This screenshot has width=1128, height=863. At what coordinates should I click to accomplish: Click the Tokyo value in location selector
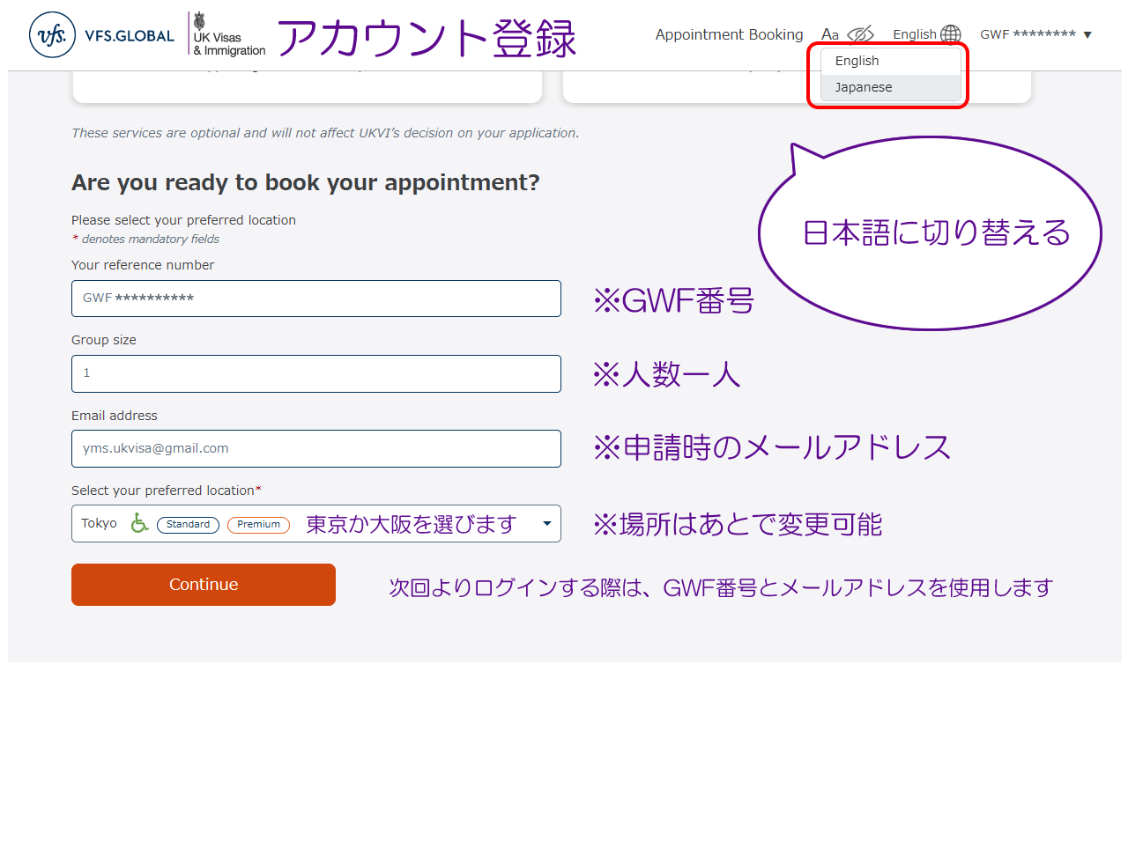pyautogui.click(x=99, y=523)
